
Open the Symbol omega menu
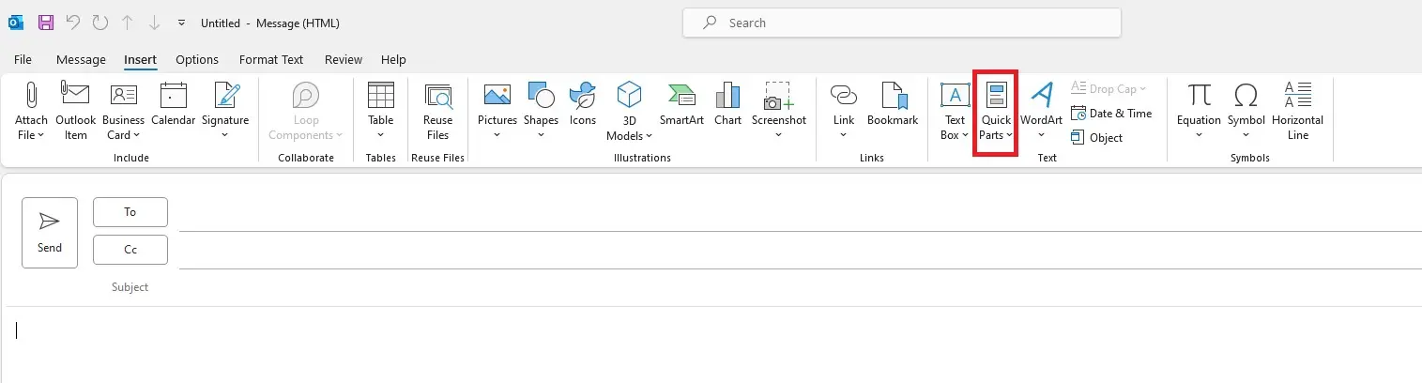[x=1246, y=111]
